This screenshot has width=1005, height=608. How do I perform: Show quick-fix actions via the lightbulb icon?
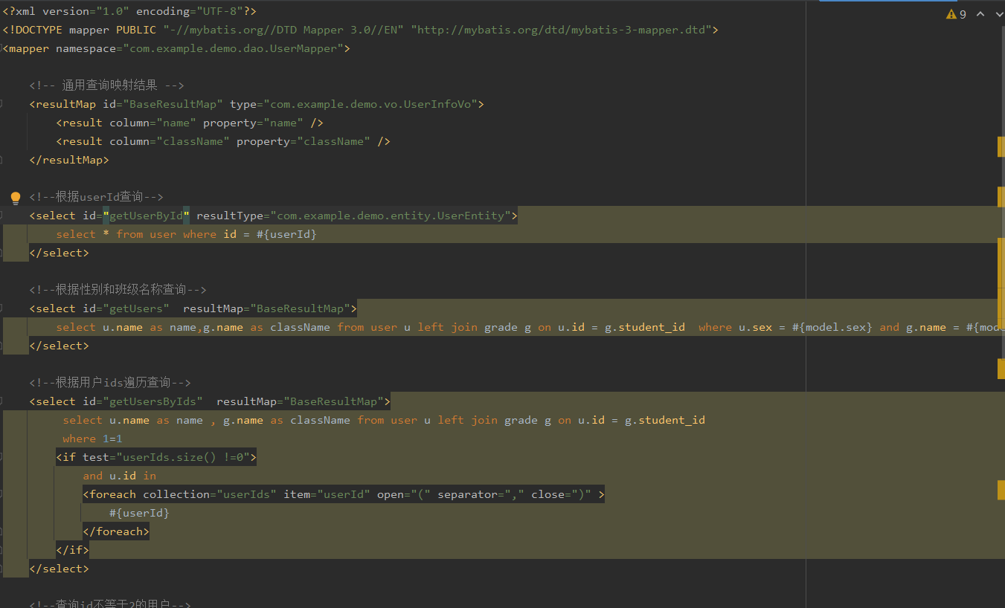15,198
